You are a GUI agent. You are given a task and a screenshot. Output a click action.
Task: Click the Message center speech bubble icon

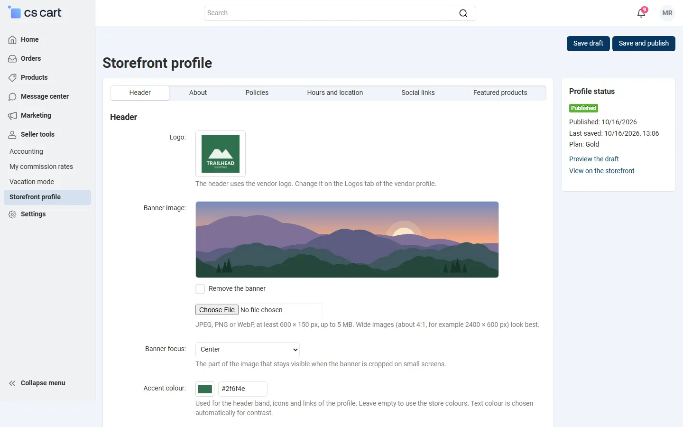pyautogui.click(x=12, y=97)
